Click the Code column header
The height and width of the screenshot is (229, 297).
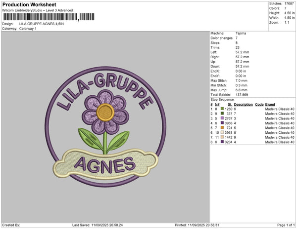pyautogui.click(x=259, y=105)
